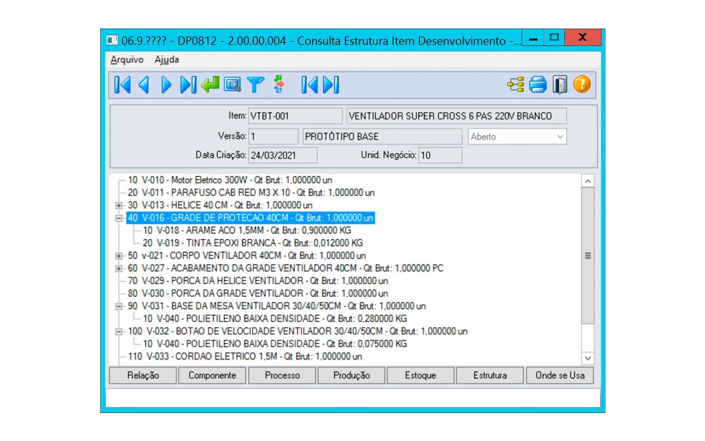Expand the V-013 HELICE 40 CM node
This screenshot has height=441, width=705.
pos(119,205)
